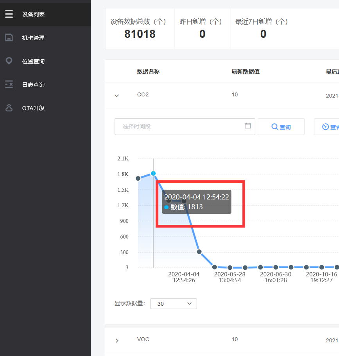The width and height of the screenshot is (339, 356).
Task: Click the location pin icon for 位置查询
Action: coord(9,61)
